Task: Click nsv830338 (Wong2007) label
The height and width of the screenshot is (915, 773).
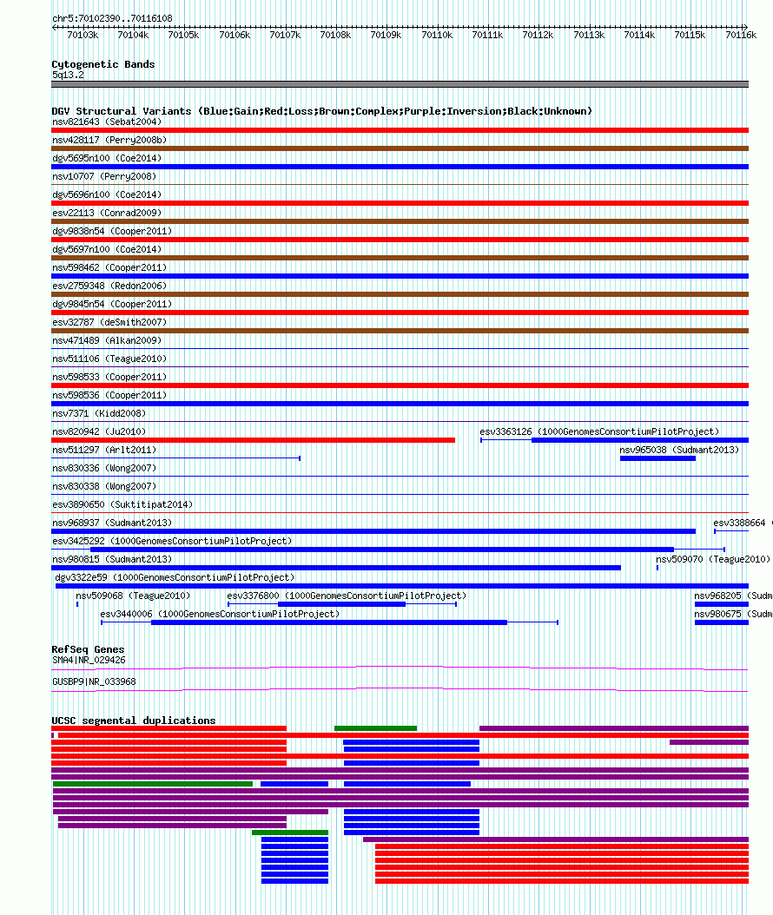Action: (x=104, y=486)
